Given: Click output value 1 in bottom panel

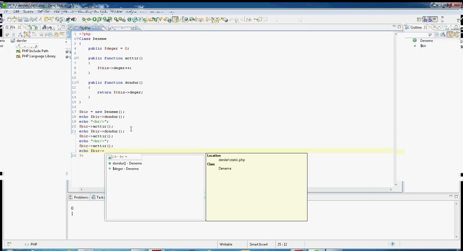Looking at the screenshot, I should click(72, 214).
